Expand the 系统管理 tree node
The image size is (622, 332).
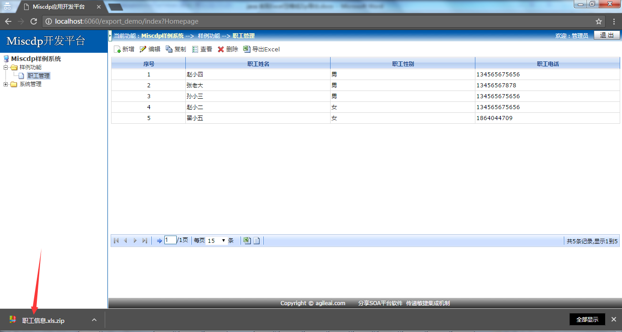point(6,84)
